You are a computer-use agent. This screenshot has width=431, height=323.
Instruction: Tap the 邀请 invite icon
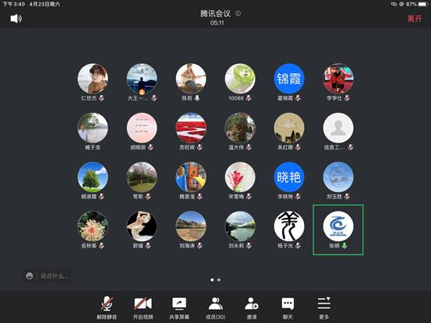(x=252, y=307)
